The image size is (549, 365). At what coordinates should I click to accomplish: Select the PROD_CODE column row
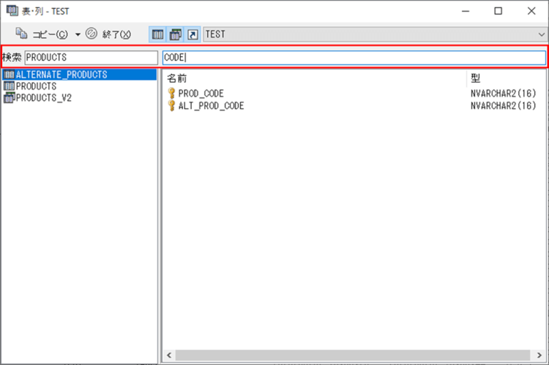point(354,94)
